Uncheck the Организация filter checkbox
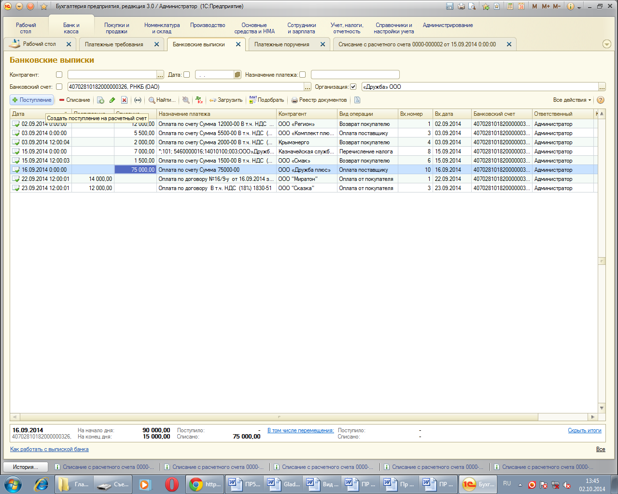Image resolution: width=618 pixels, height=494 pixels. 353,87
